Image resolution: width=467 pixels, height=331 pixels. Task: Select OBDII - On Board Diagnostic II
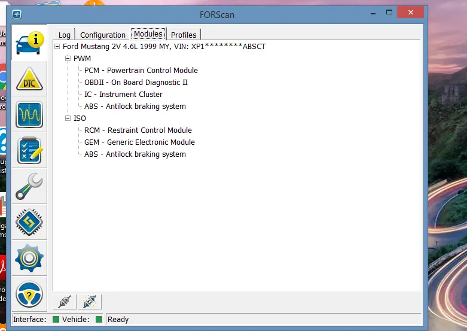(x=136, y=83)
